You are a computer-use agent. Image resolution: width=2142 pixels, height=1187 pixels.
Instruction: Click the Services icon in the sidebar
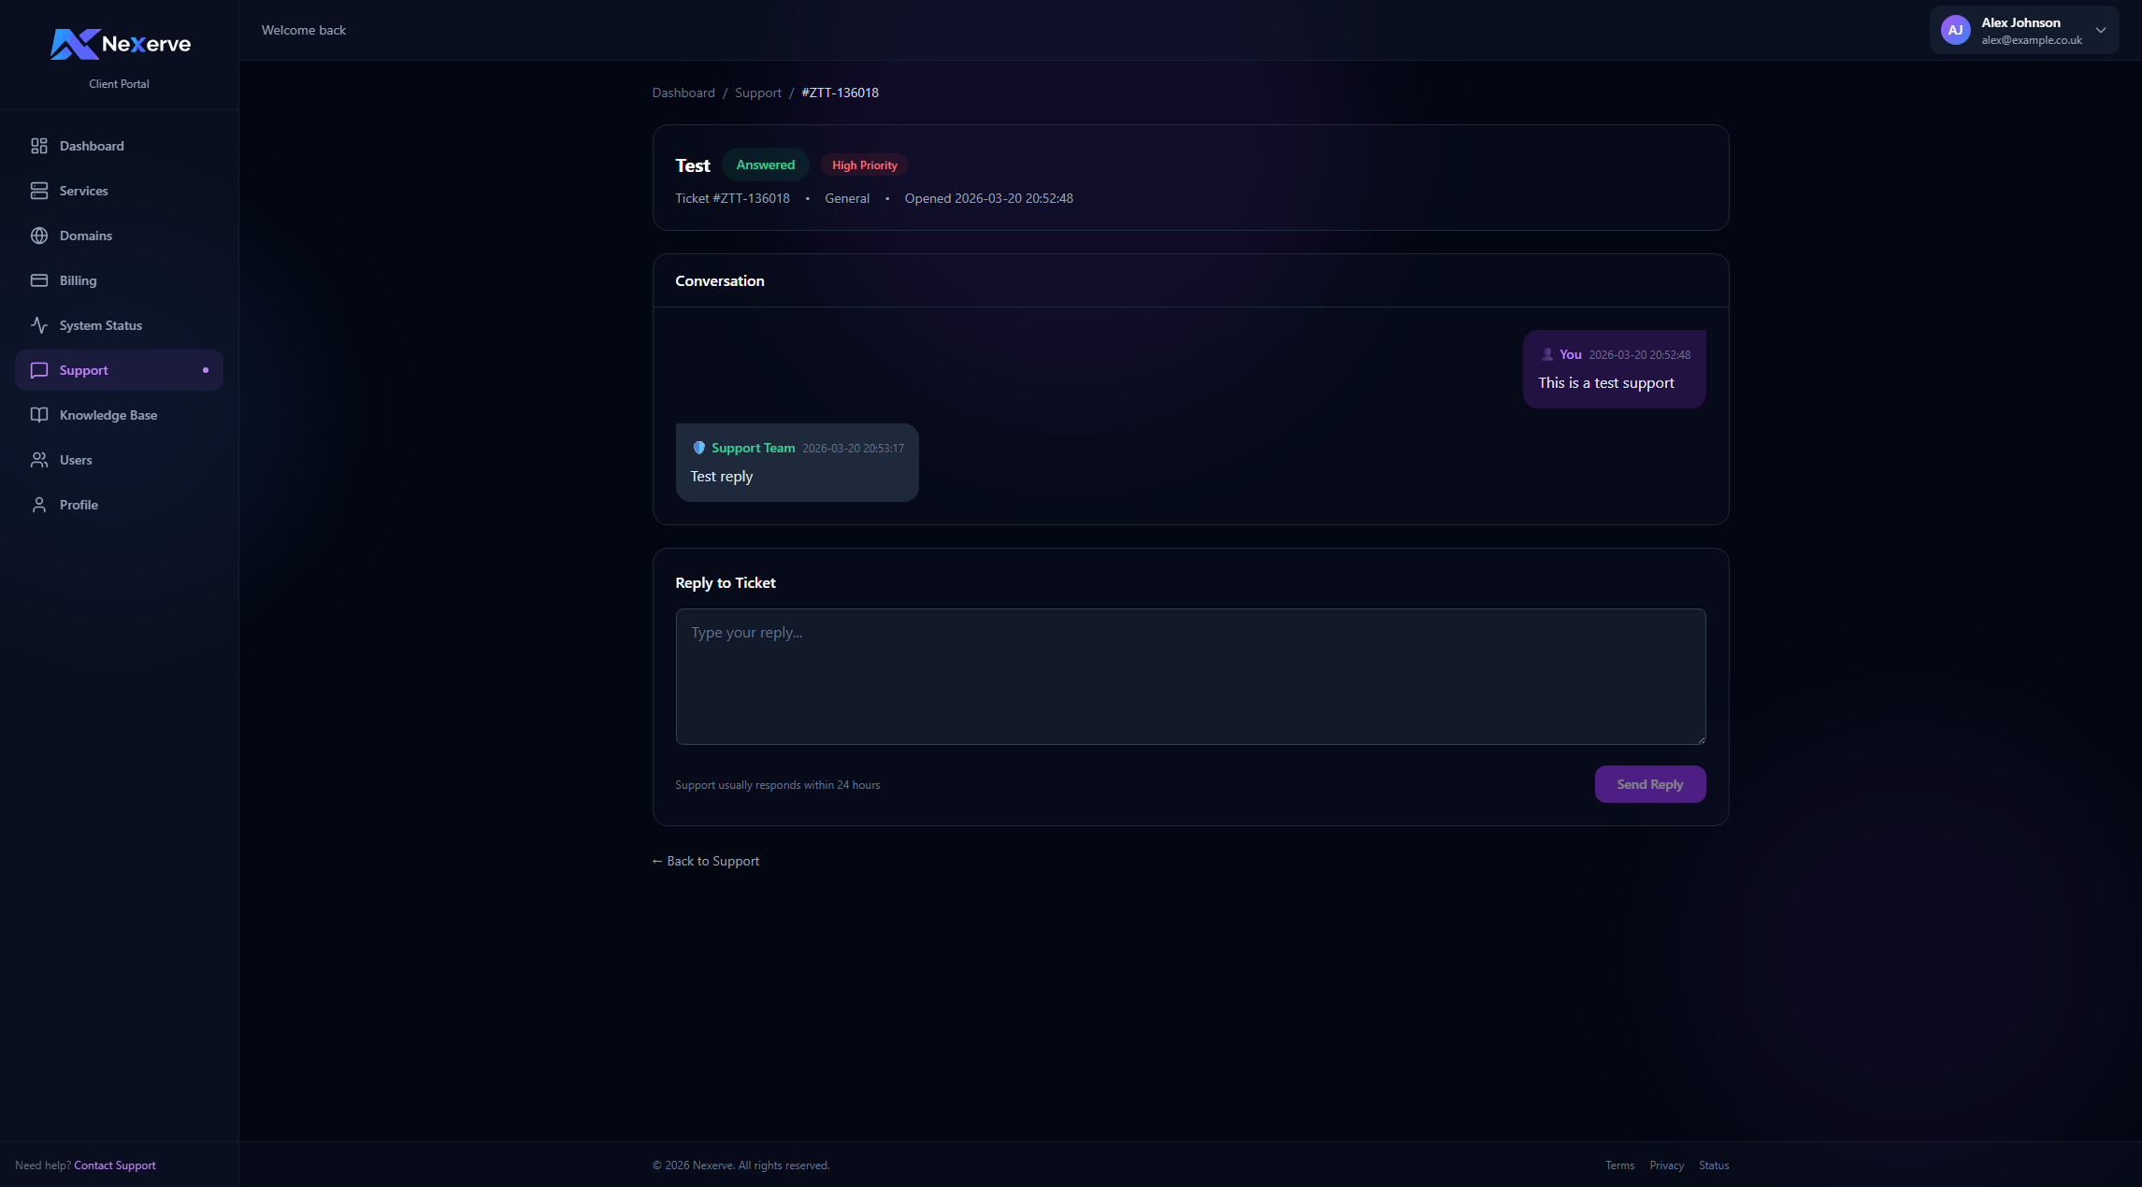(x=38, y=191)
